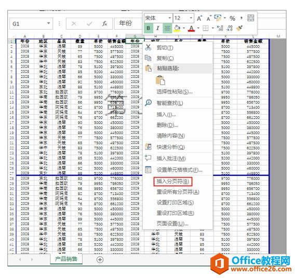Toggle bold in the mini toolbar
The image size is (295, 278).
pos(149,28)
